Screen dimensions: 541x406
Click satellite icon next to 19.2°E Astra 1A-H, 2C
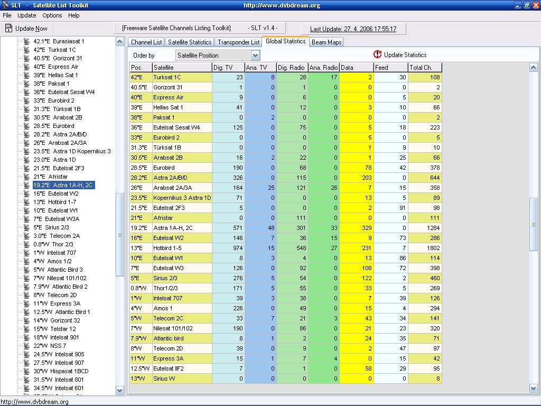pos(26,185)
